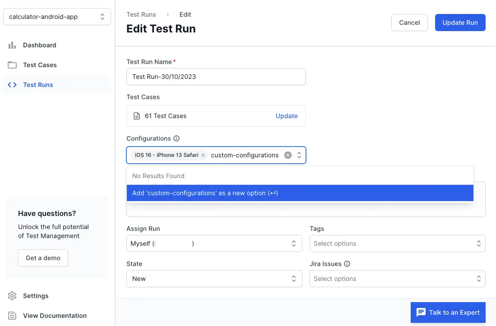Select Add 'custom-configurations' as a new option

point(300,193)
